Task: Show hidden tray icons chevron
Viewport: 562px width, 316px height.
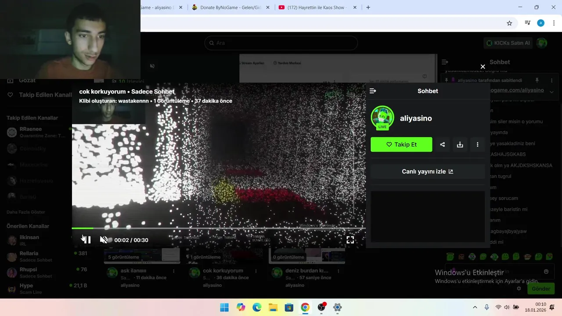Action: [x=475, y=307]
